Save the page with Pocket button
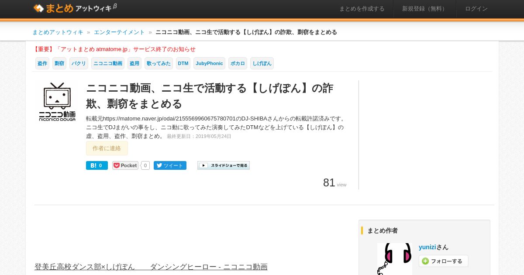524x275 pixels. (125, 165)
